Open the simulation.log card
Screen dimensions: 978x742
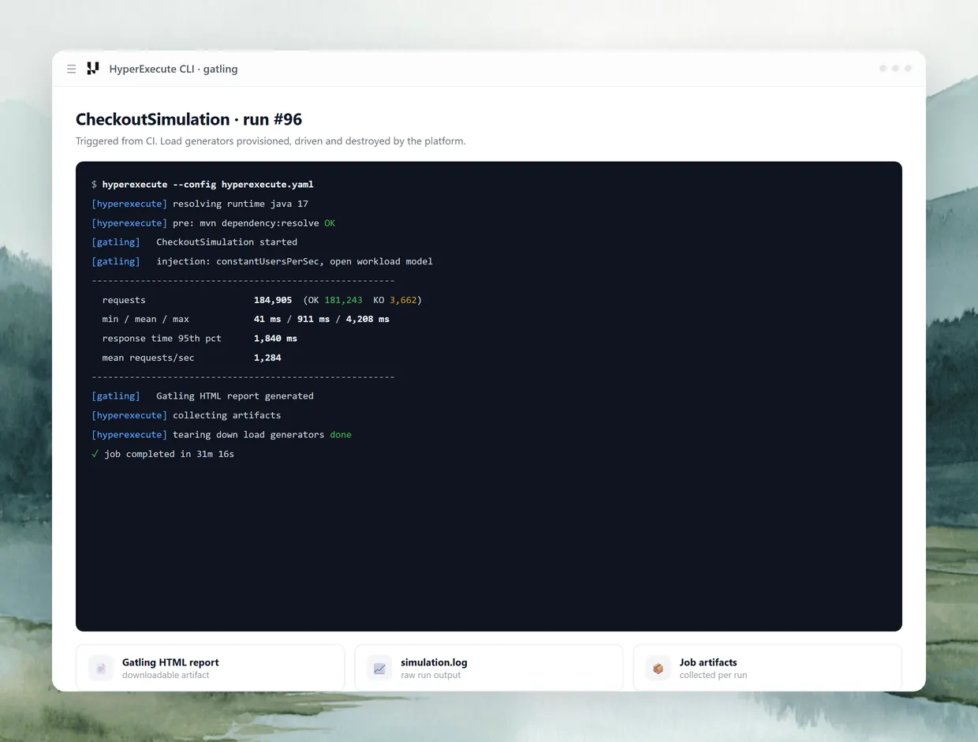click(489, 668)
